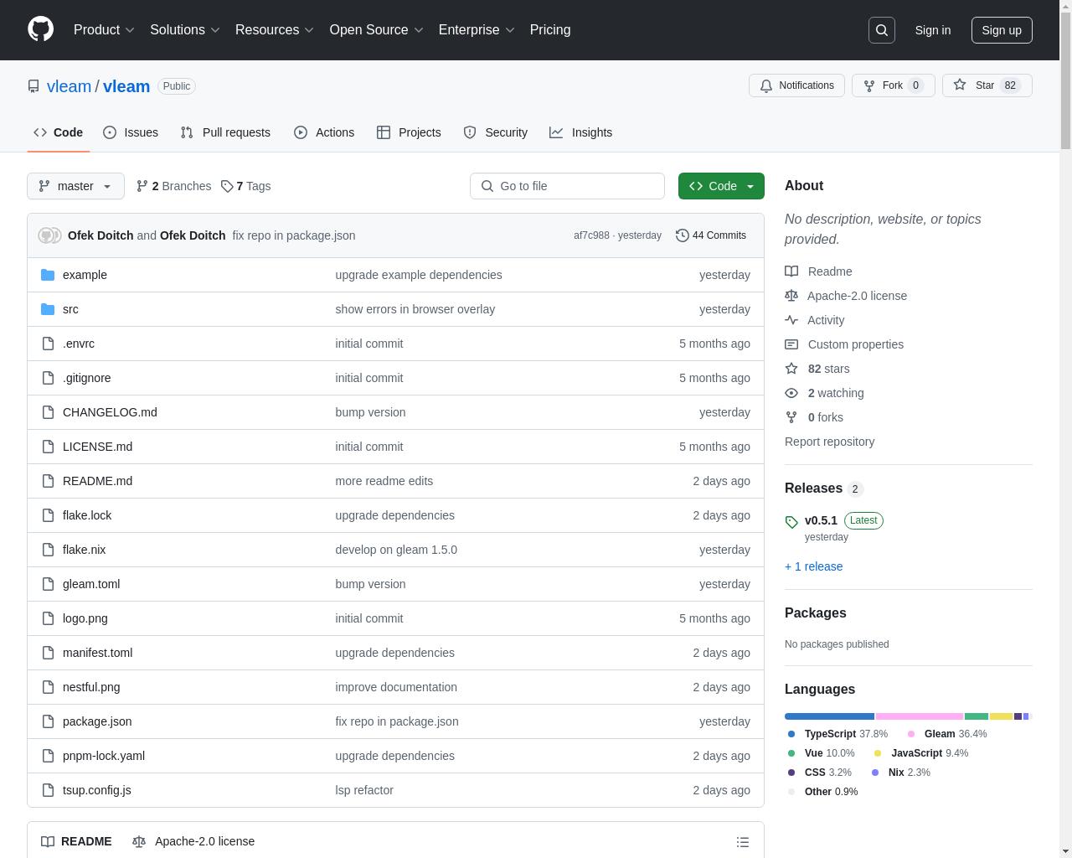
Task: Click the file icon beside tsup.config.js
Action: pyautogui.click(x=48, y=790)
